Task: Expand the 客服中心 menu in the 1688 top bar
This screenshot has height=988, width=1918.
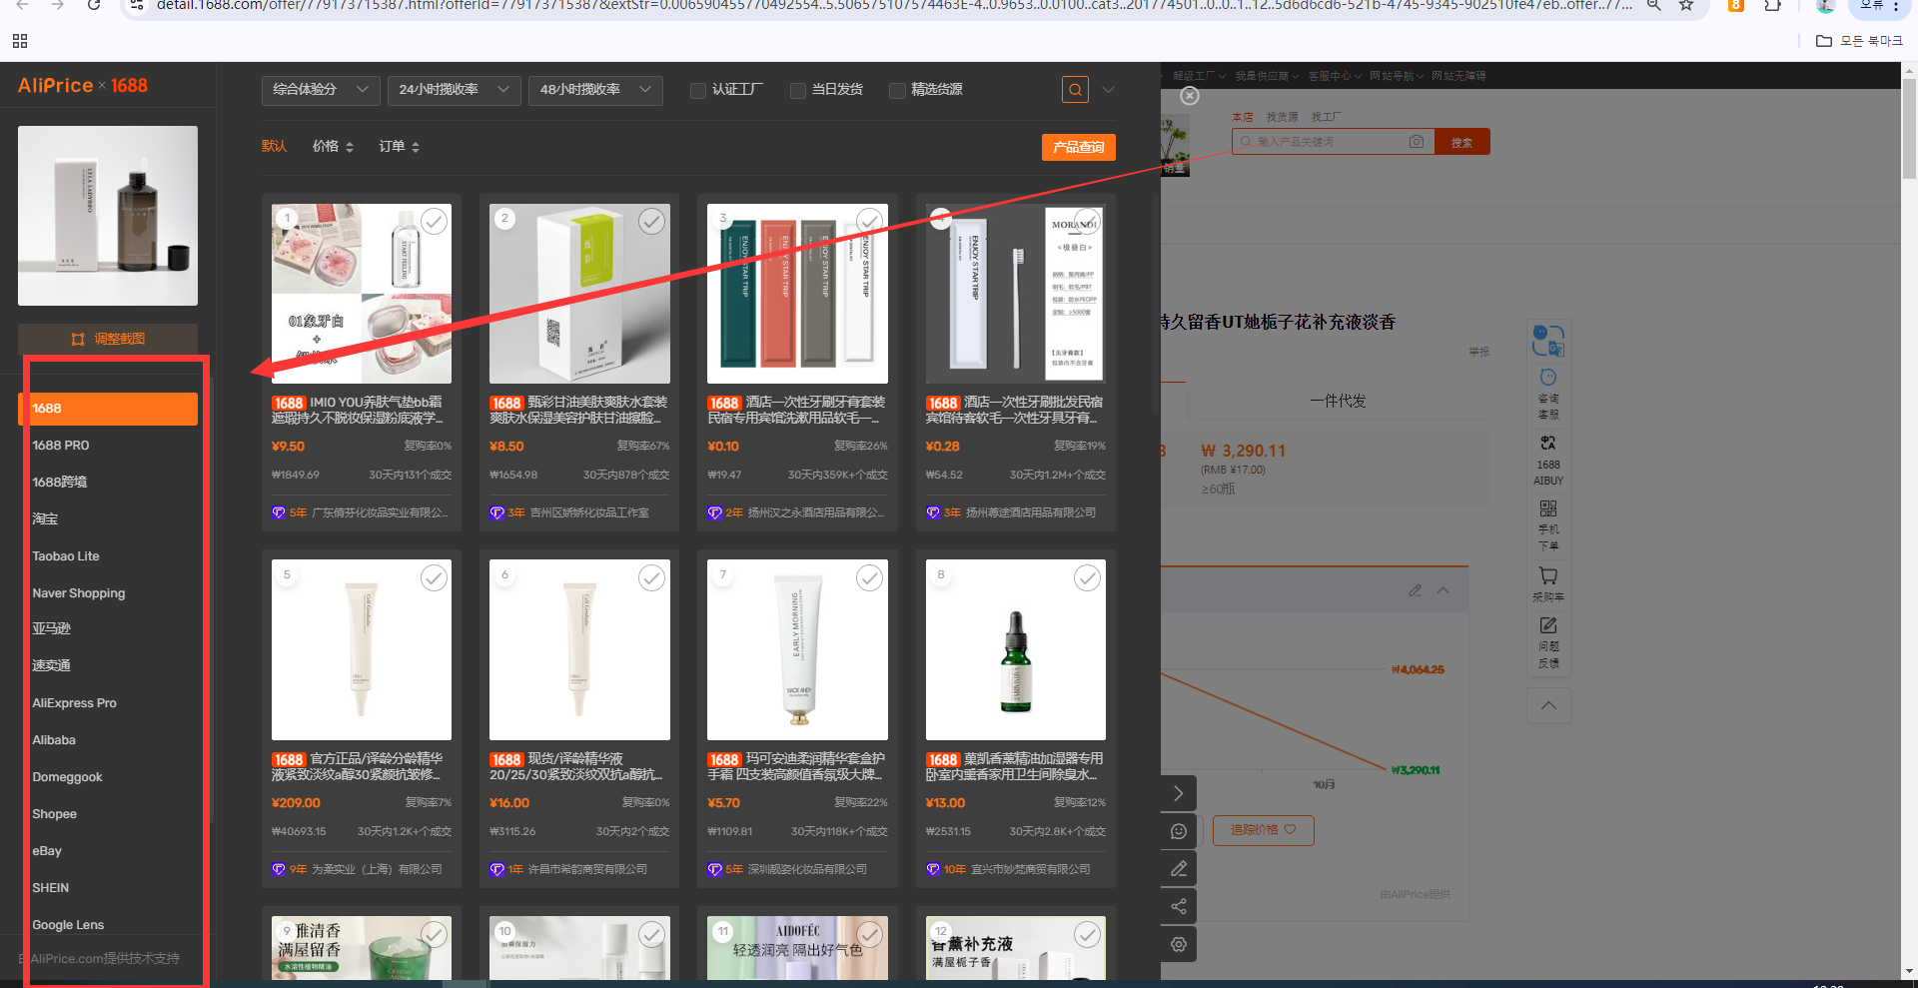Action: [1335, 76]
